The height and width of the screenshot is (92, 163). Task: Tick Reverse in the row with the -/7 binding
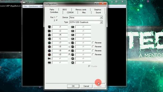click(93, 43)
